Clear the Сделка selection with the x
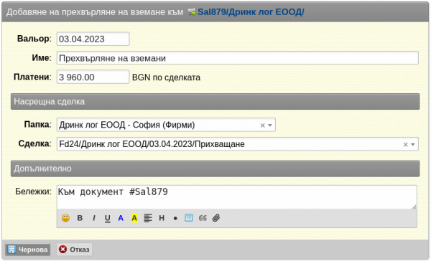Screen dimensions: 431x261 (405, 145)
